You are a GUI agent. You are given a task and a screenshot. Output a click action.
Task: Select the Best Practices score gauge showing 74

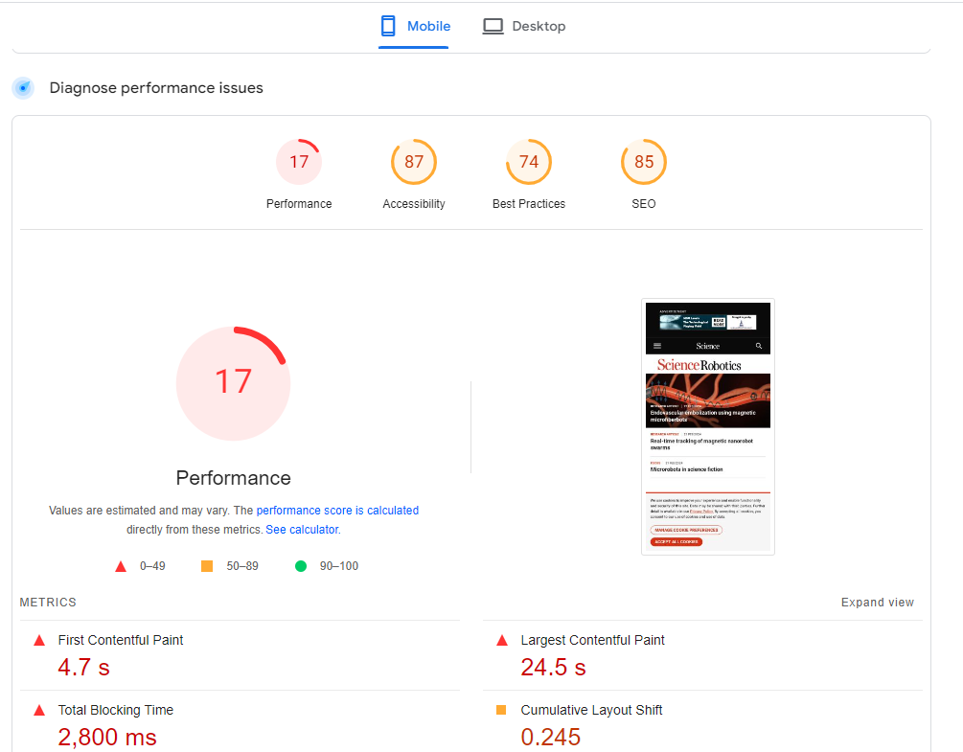tap(528, 161)
